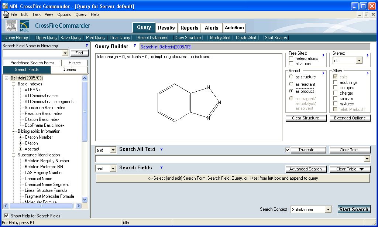378x227 pixels.
Task: Allow mixtures checkbox
Action: point(335,104)
